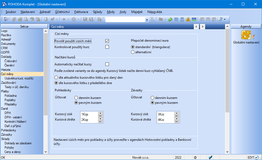
Task: Click the blue checkmark status bar icon
Action: pyautogui.click(x=211, y=157)
